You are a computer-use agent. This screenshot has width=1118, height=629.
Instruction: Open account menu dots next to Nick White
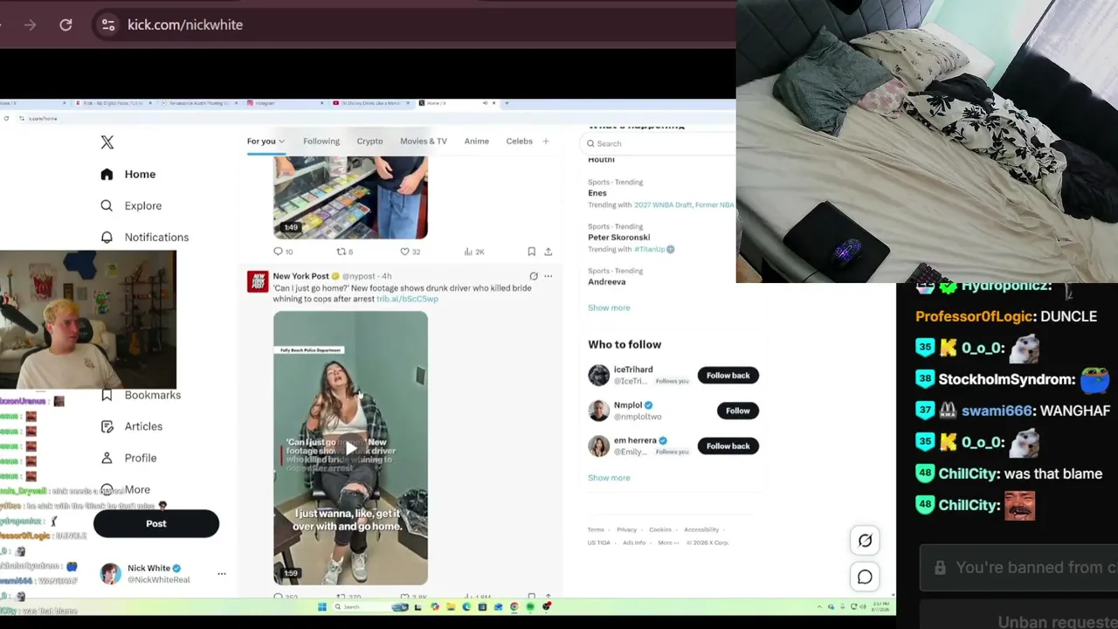pos(222,574)
